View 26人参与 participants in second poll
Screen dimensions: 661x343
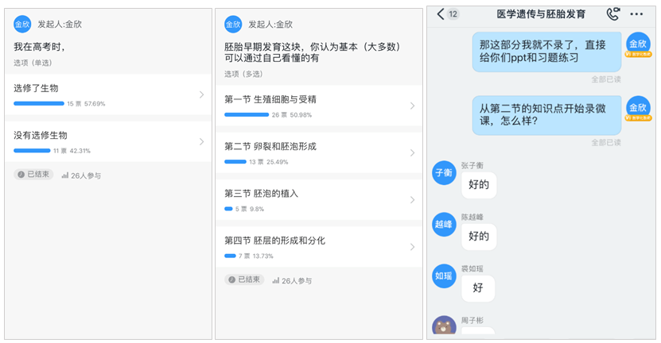tap(292, 280)
